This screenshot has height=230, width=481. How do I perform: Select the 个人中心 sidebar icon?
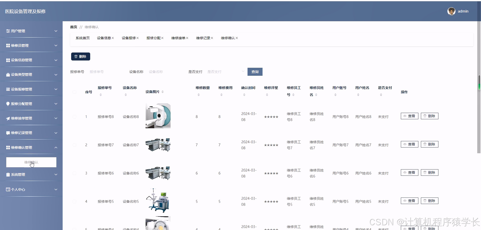click(8, 189)
